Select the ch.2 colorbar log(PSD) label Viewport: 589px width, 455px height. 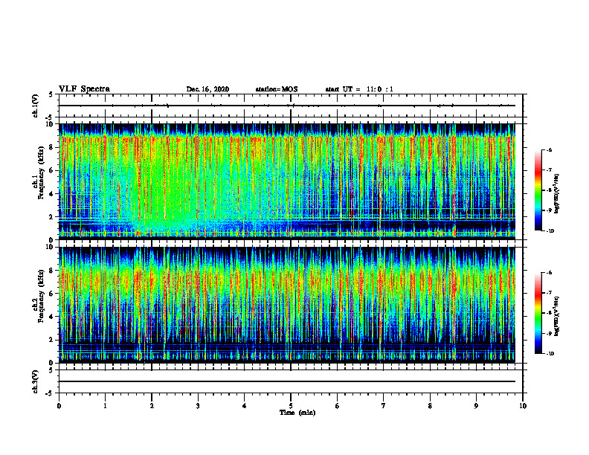[557, 315]
